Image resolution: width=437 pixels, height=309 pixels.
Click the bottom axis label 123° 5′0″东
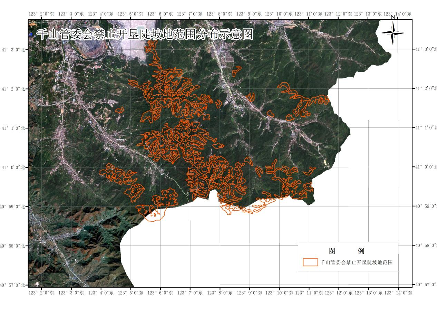point(130,293)
